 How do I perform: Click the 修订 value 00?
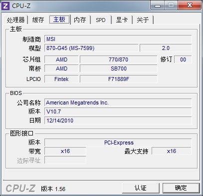183,59
